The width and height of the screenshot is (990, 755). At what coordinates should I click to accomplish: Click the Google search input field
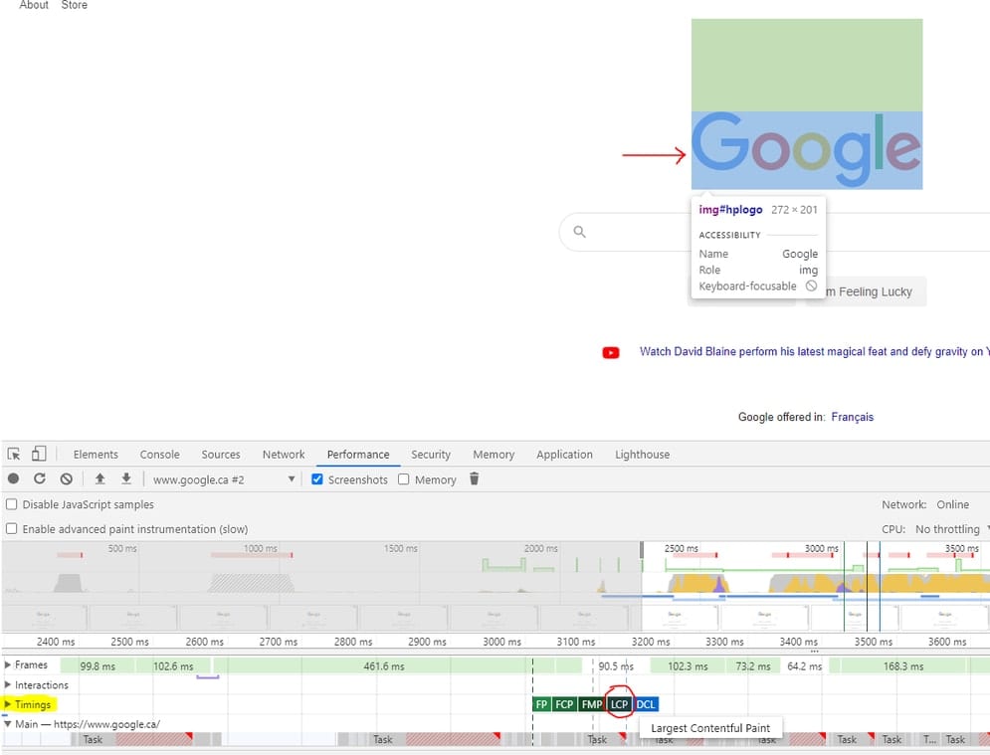click(x=774, y=232)
